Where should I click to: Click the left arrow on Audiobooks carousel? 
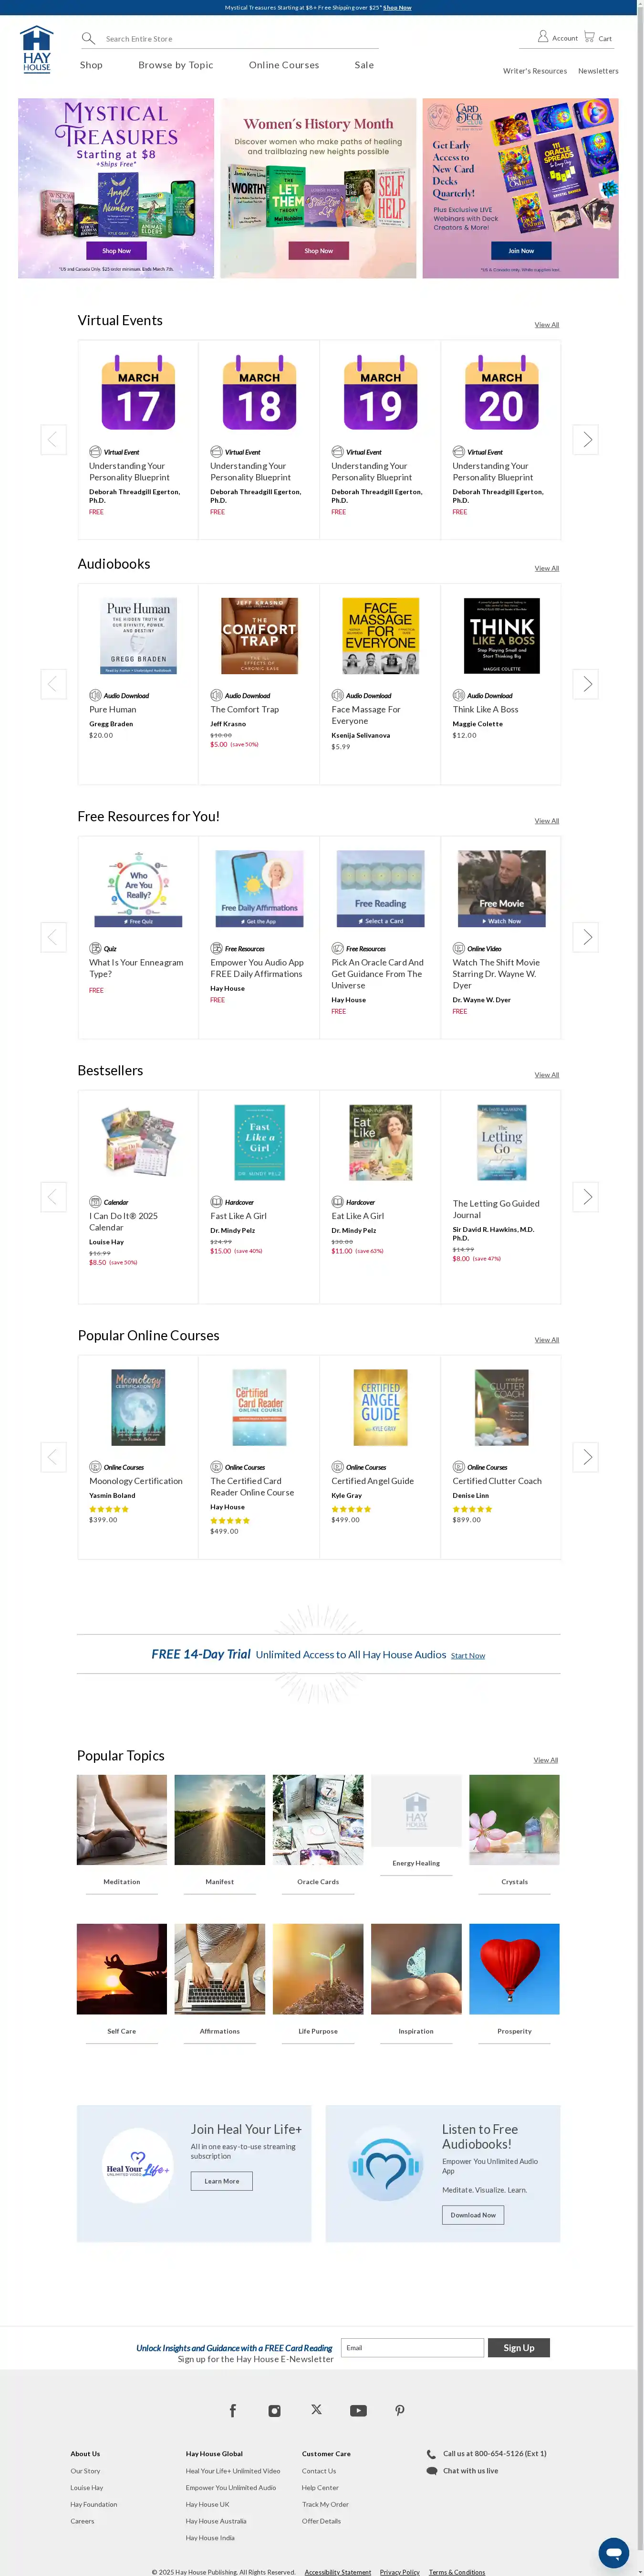(54, 684)
